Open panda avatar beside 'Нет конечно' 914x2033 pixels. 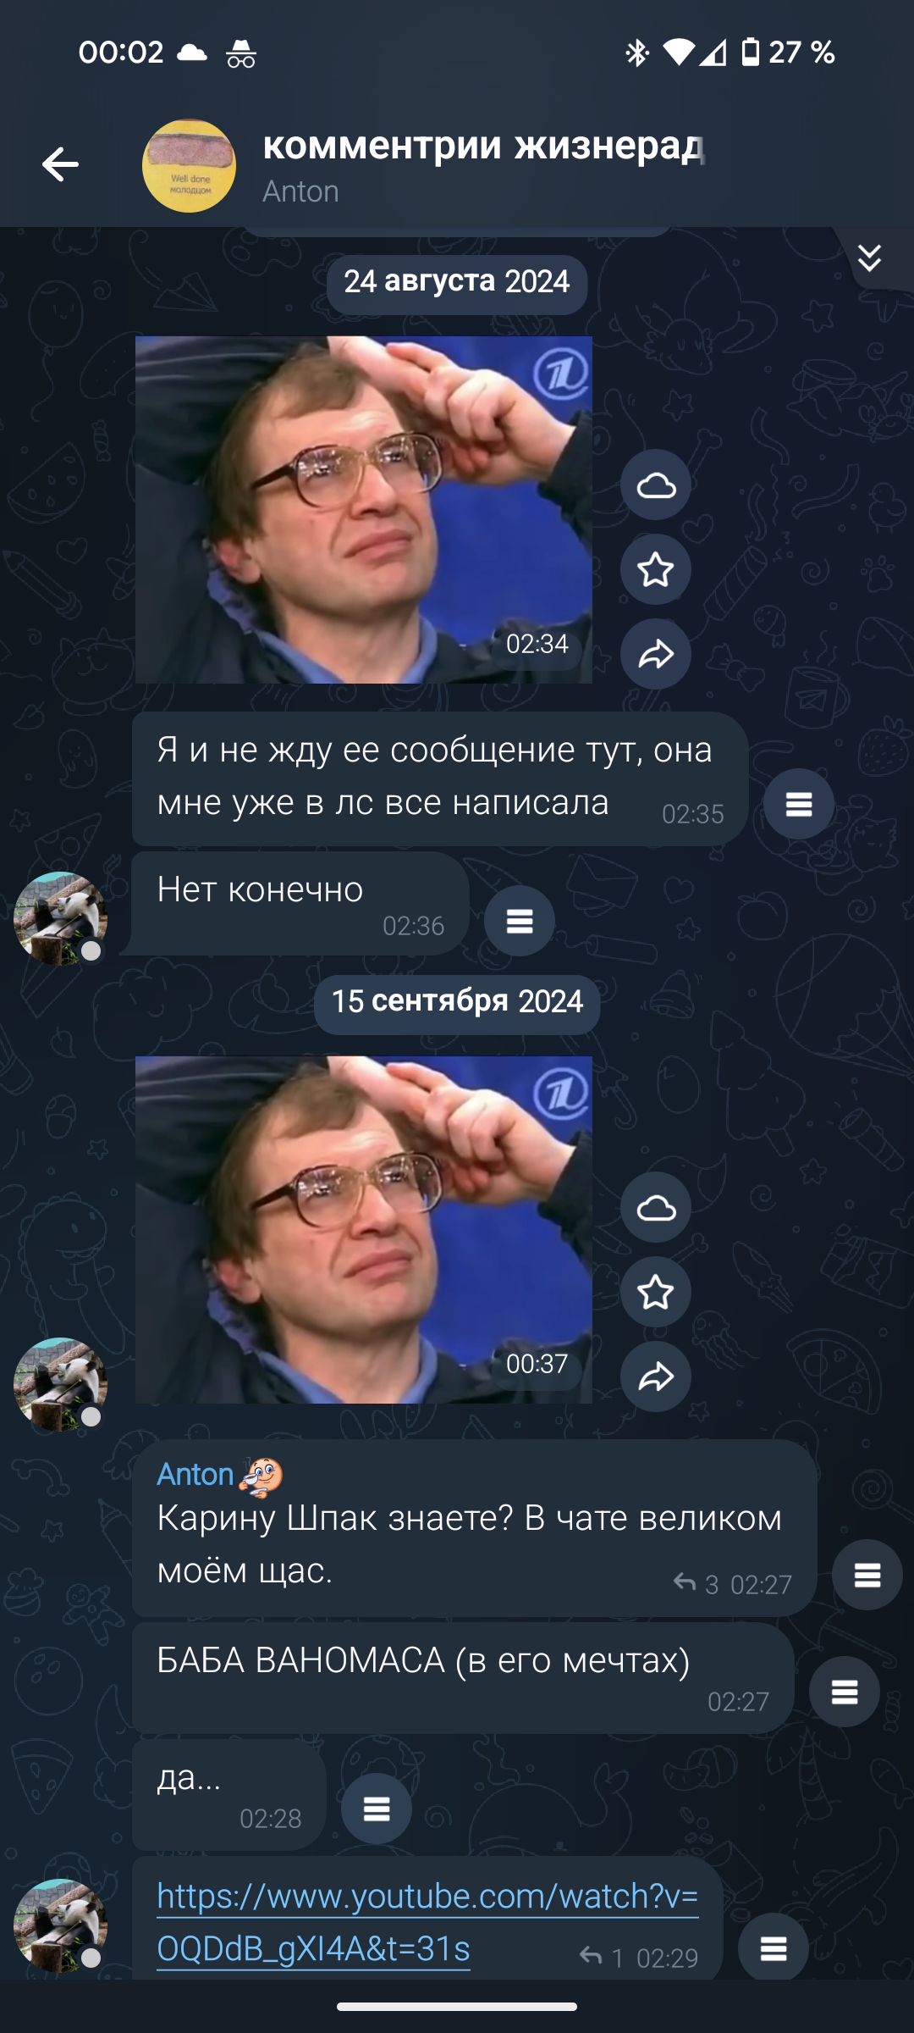pos(60,918)
